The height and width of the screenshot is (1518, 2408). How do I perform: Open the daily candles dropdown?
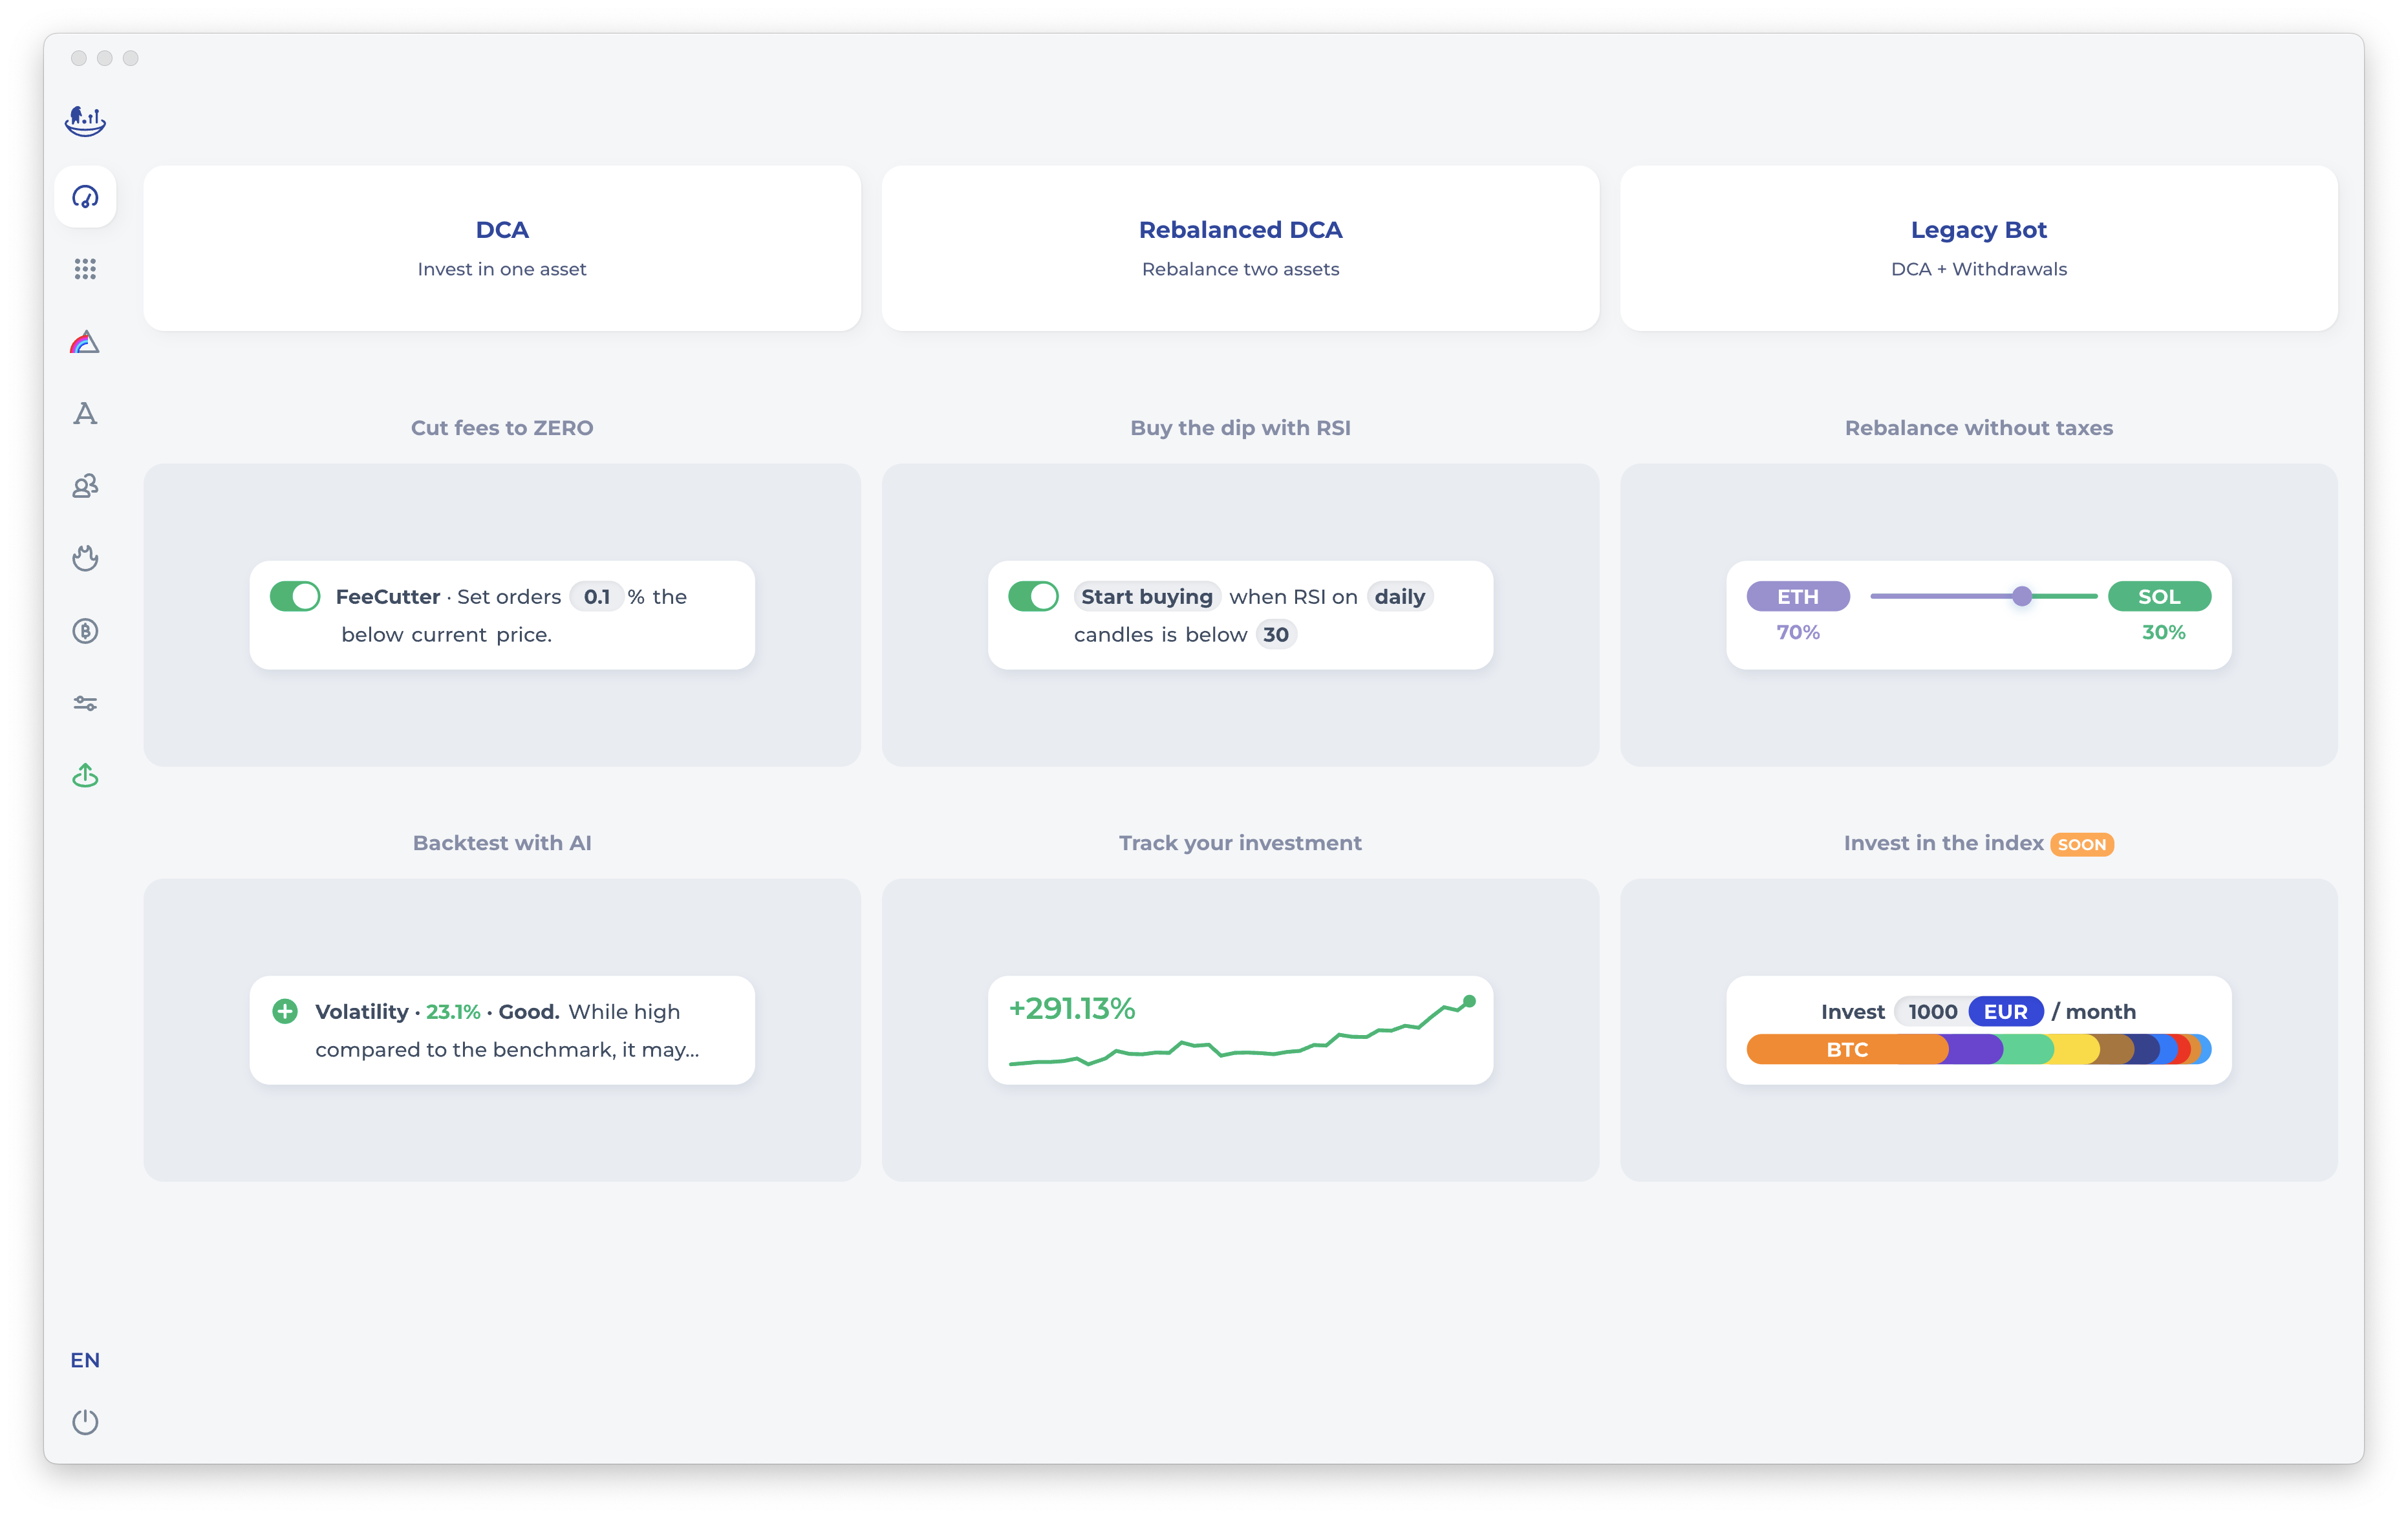click(x=1399, y=596)
